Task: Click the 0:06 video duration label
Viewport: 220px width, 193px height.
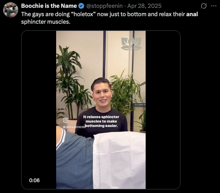Action: [34, 180]
